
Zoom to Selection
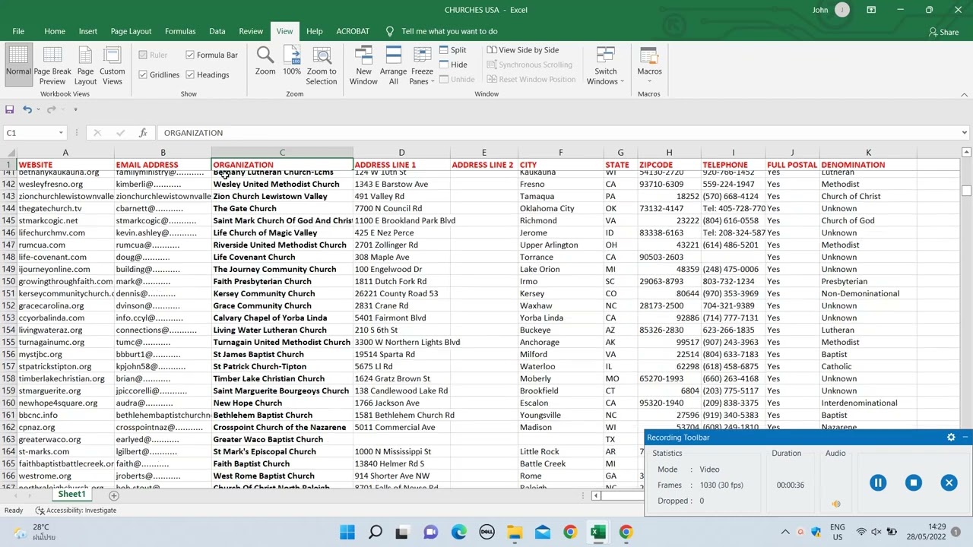pyautogui.click(x=322, y=65)
